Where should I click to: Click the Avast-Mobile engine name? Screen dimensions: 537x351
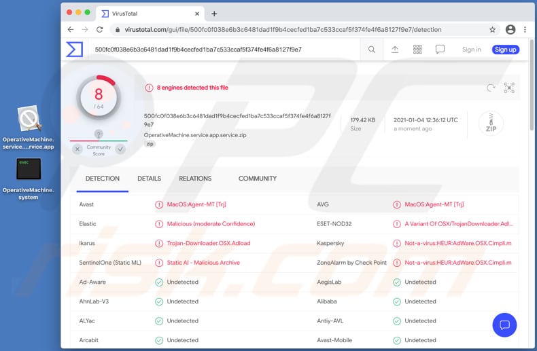[x=334, y=340]
